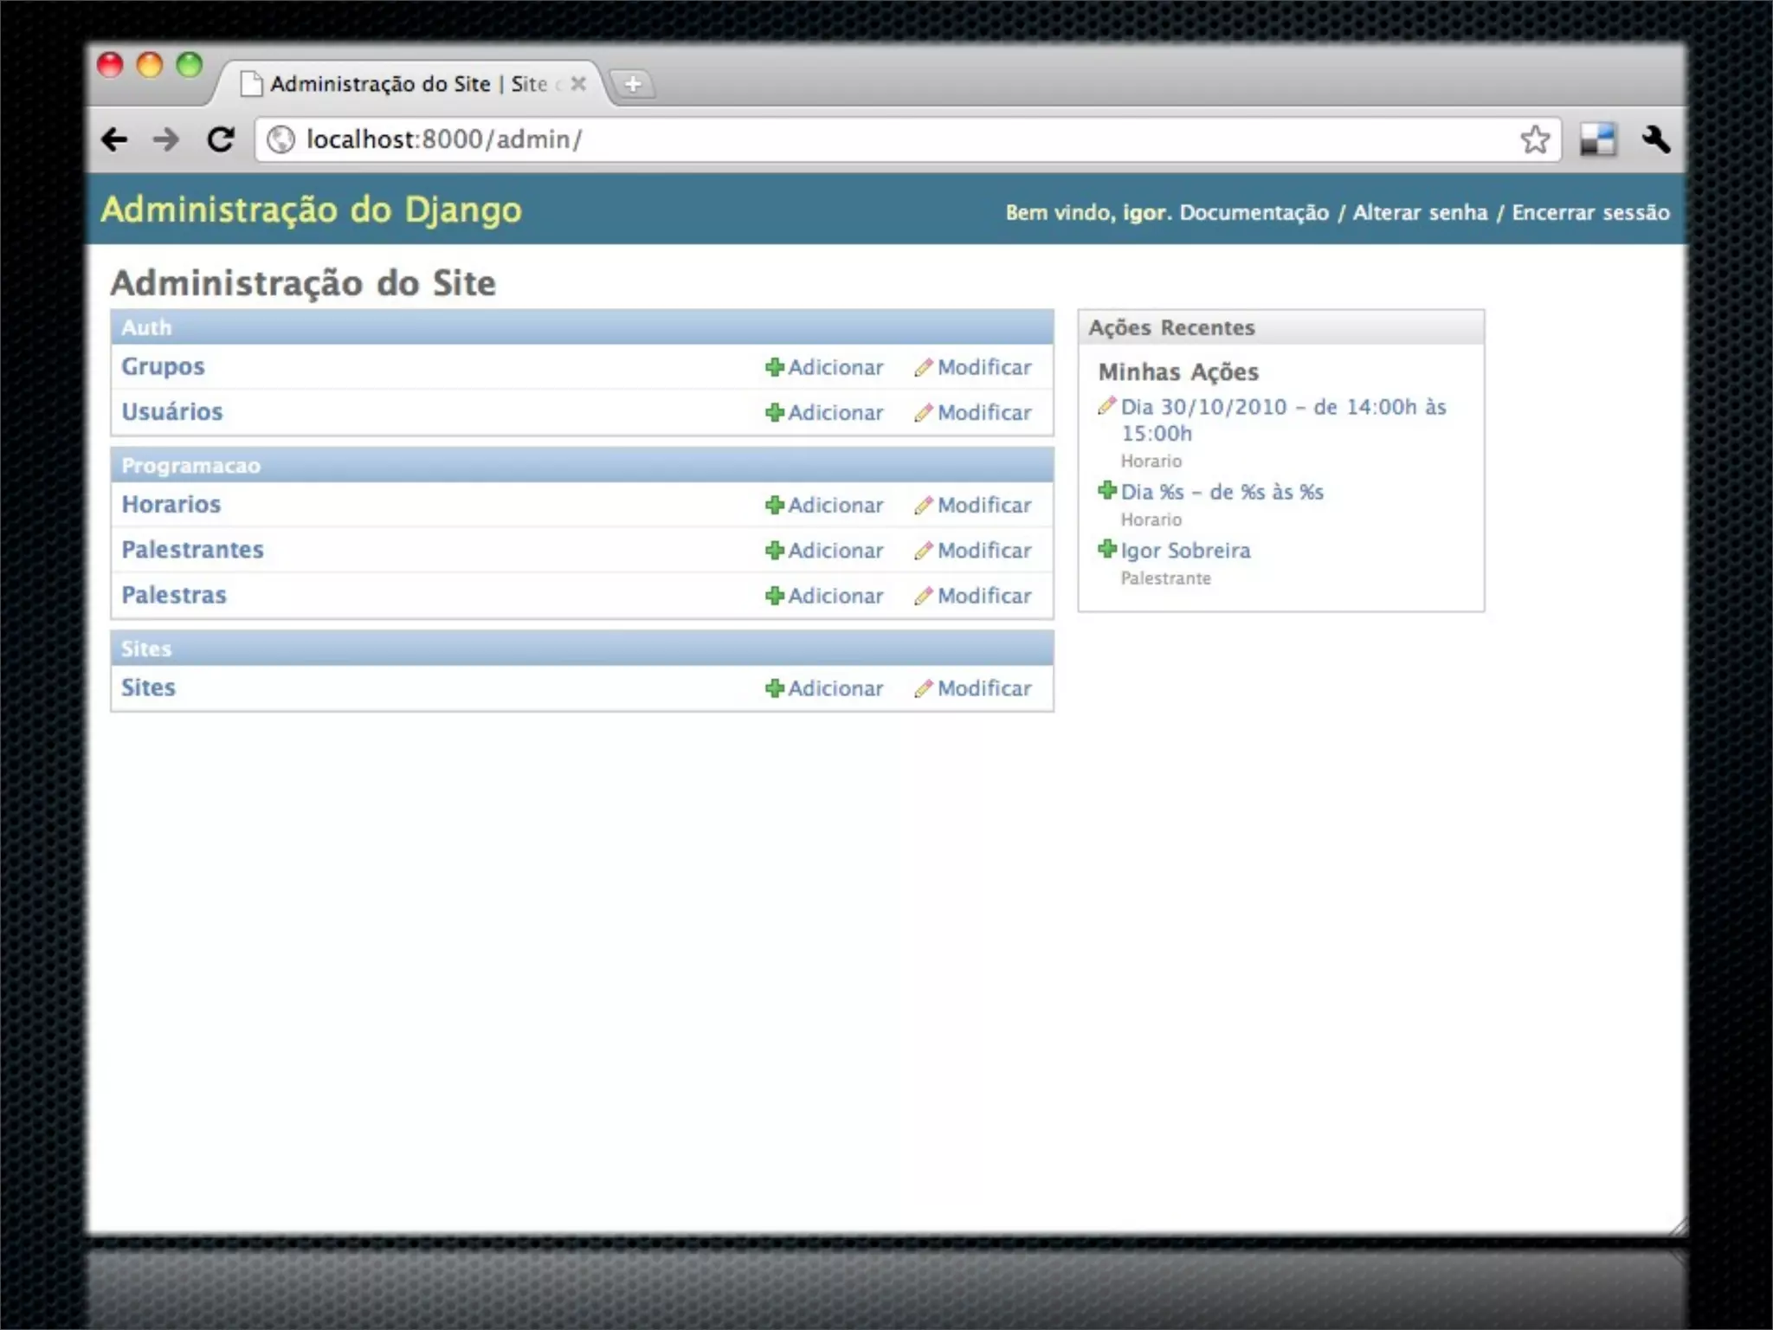This screenshot has width=1773, height=1330.
Task: Click the Minhas Ações heading
Action: click(1178, 372)
